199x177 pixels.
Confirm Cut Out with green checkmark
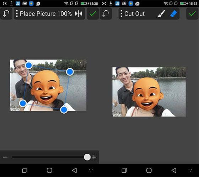(x=192, y=13)
